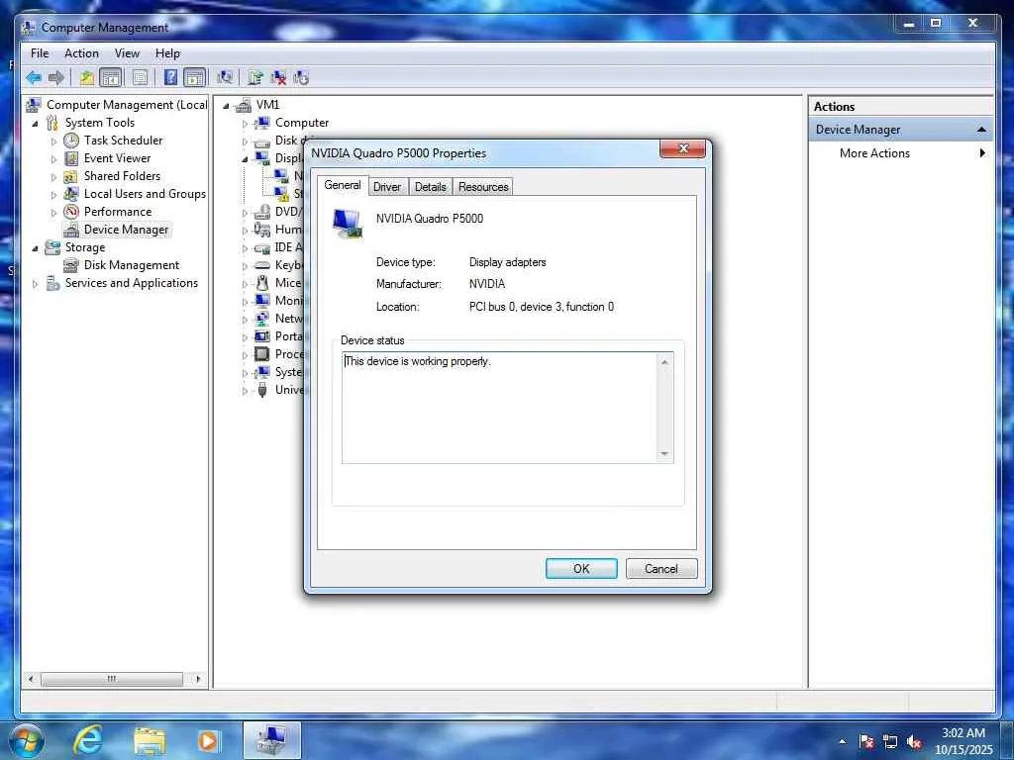Viewport: 1014px width, 760px height.
Task: Click the Up one level folder icon
Action: pos(87,78)
